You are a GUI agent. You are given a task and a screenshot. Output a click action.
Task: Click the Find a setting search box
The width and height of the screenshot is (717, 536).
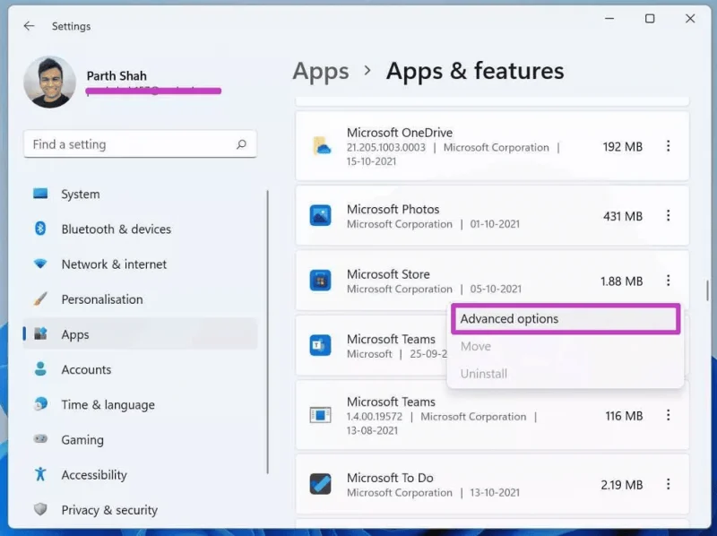[x=140, y=144]
